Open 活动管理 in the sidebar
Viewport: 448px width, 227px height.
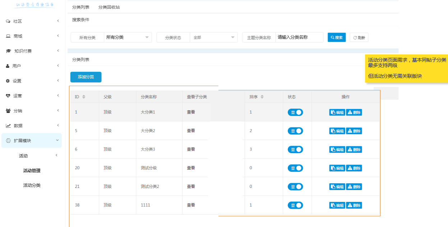32,171
